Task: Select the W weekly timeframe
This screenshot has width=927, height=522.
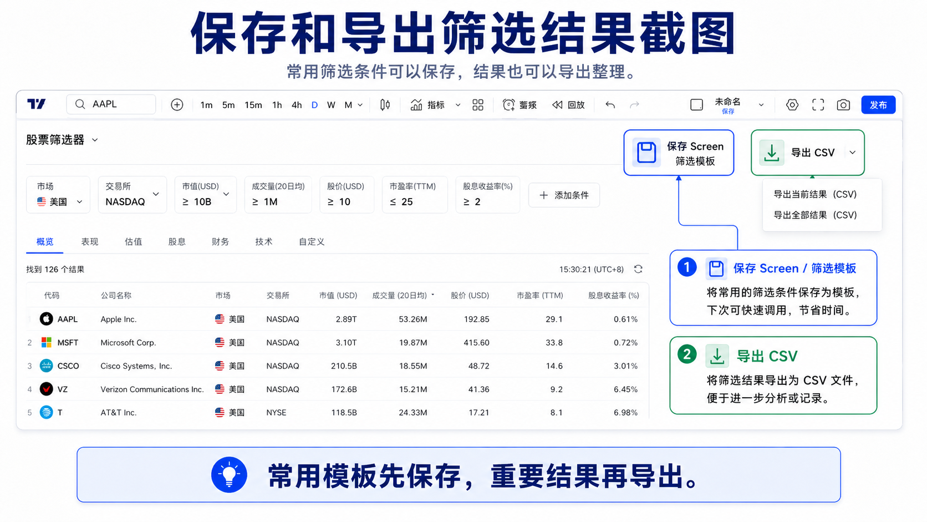Action: click(x=331, y=105)
